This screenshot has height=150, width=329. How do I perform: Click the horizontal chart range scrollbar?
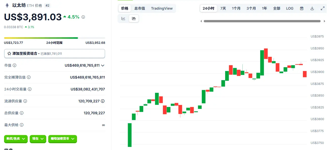262,21
